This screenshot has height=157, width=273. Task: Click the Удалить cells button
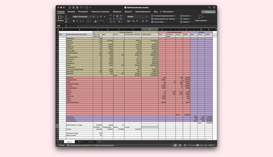[185, 19]
